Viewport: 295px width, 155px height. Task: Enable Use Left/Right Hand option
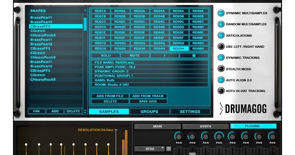pyautogui.click(x=221, y=46)
